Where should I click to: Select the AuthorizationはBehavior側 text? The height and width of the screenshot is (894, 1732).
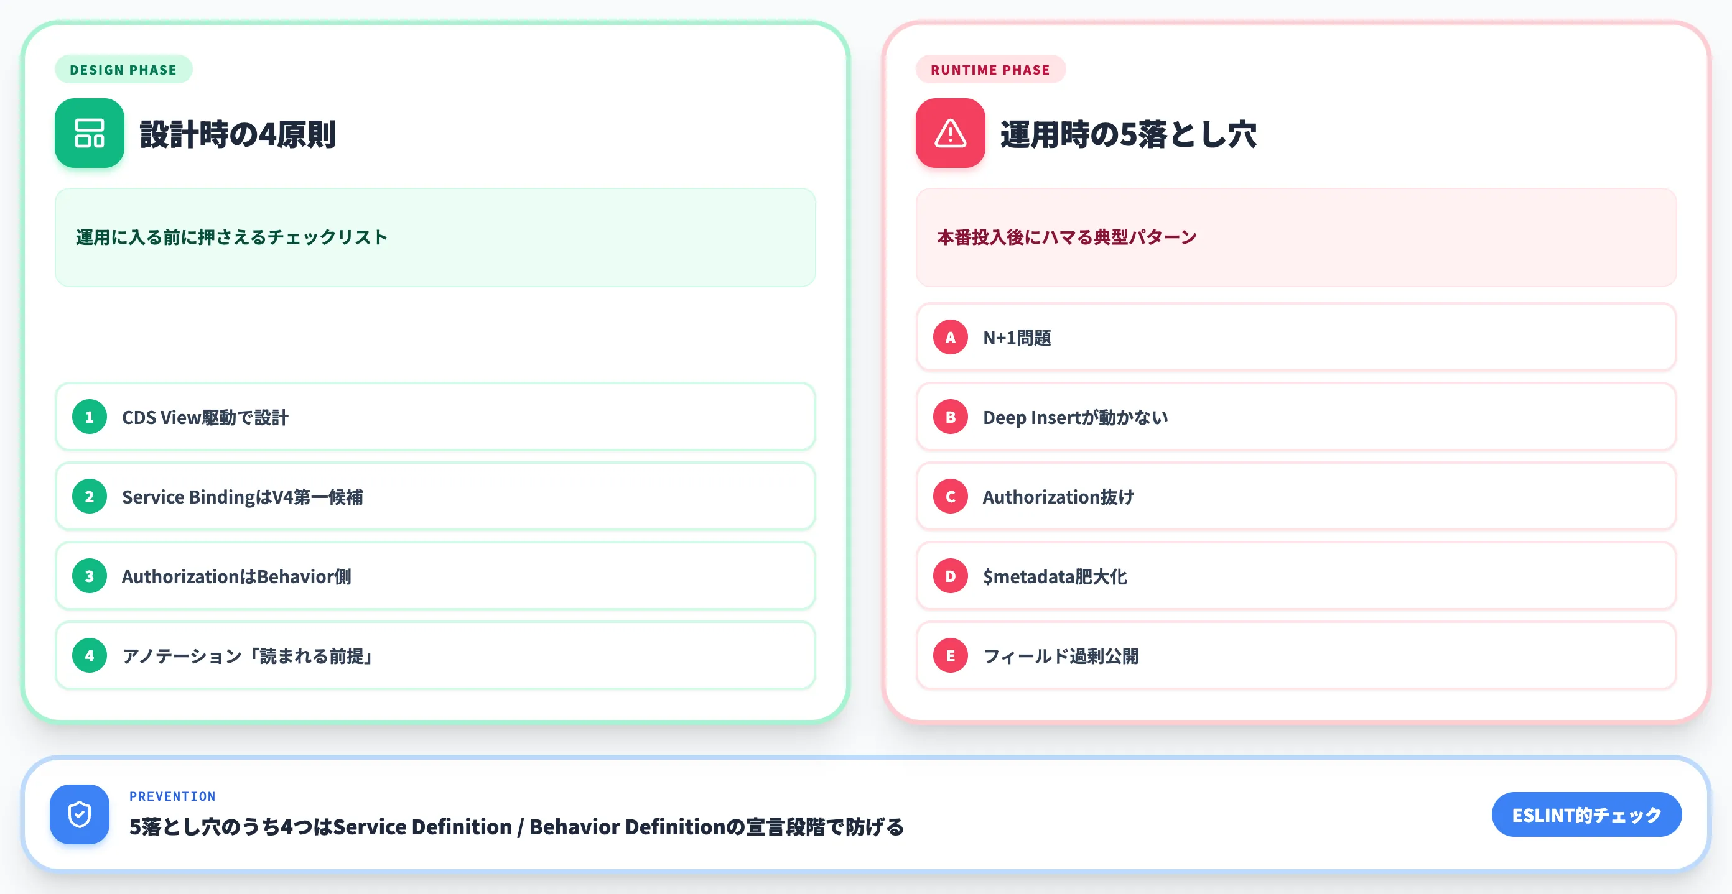click(x=236, y=576)
